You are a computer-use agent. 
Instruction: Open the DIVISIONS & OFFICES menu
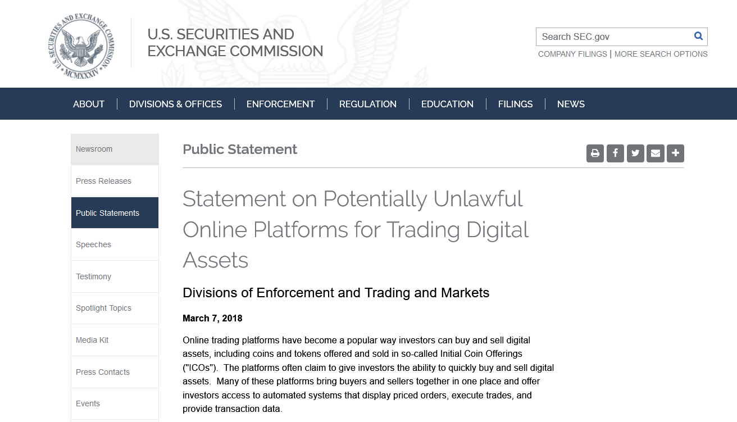point(175,104)
